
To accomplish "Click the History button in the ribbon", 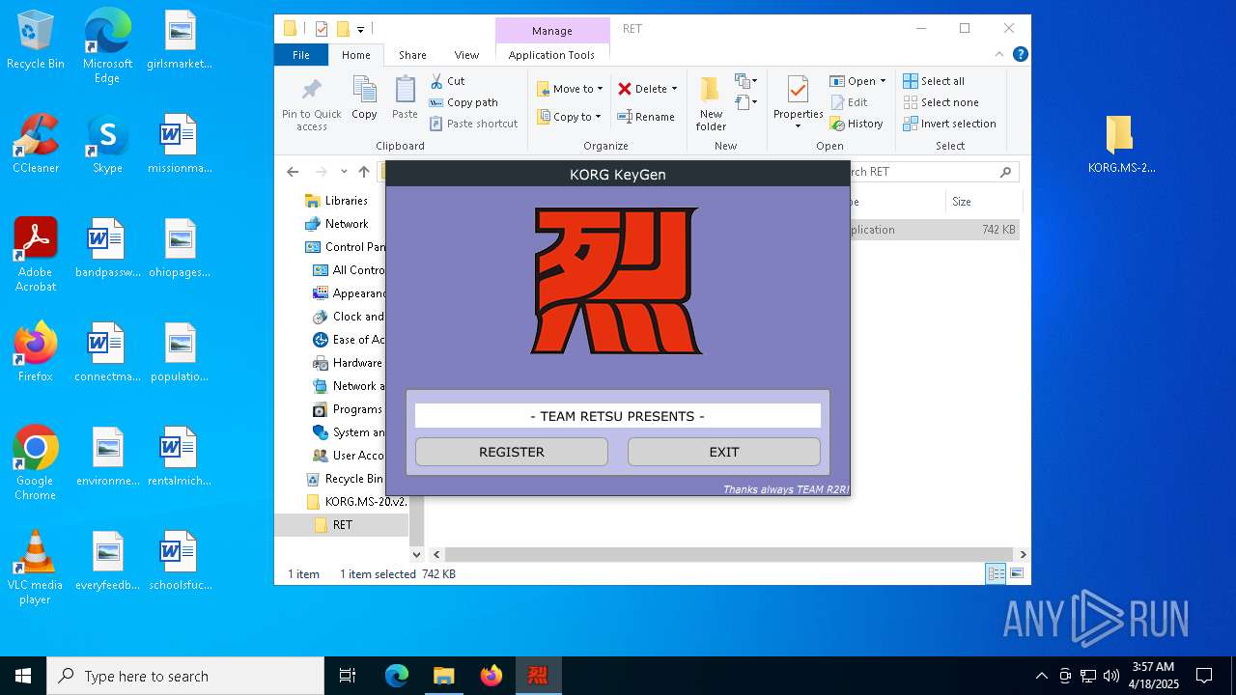I will pyautogui.click(x=857, y=124).
